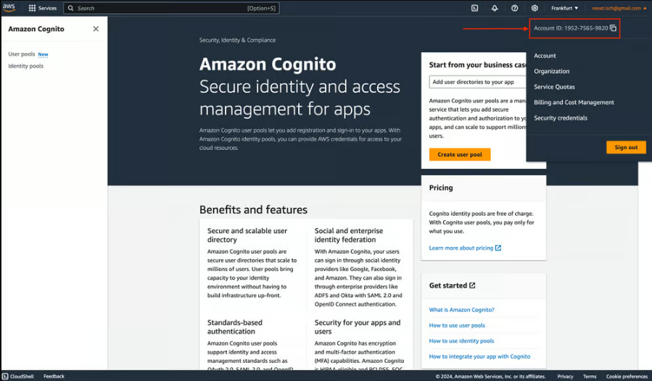Viewport: 652px width, 381px height.
Task: Click the Sign out button
Action: (x=626, y=147)
